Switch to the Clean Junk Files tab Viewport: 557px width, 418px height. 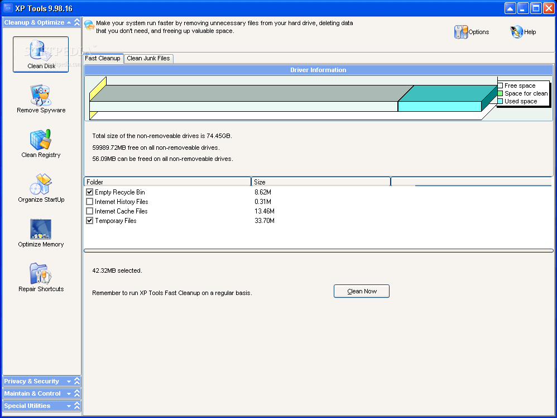point(148,58)
